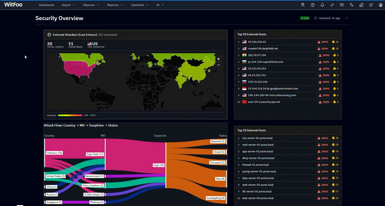The height and width of the screenshot is (206, 385).
Task: Expand the Reporter dropdown menu
Action: coord(115,5)
